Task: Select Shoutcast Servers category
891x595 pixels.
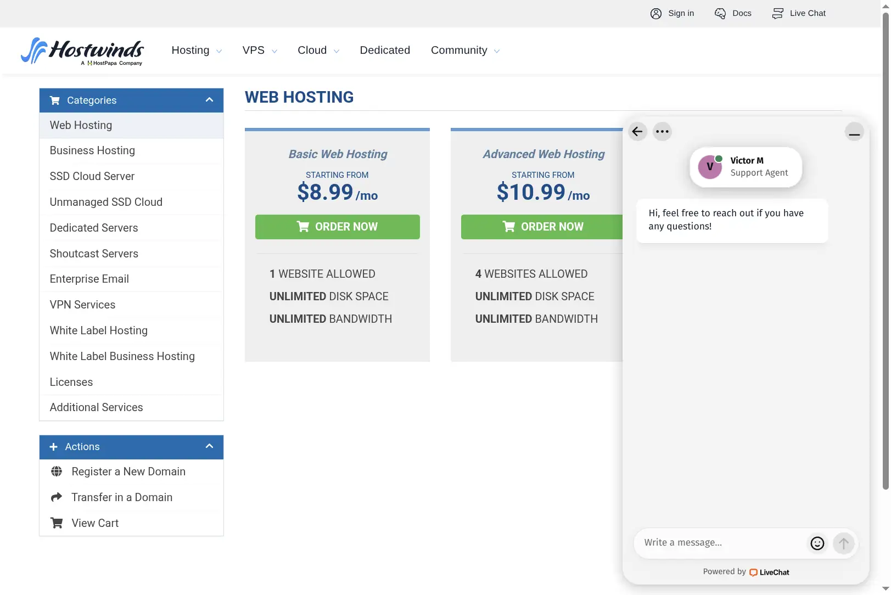Action: click(x=131, y=254)
